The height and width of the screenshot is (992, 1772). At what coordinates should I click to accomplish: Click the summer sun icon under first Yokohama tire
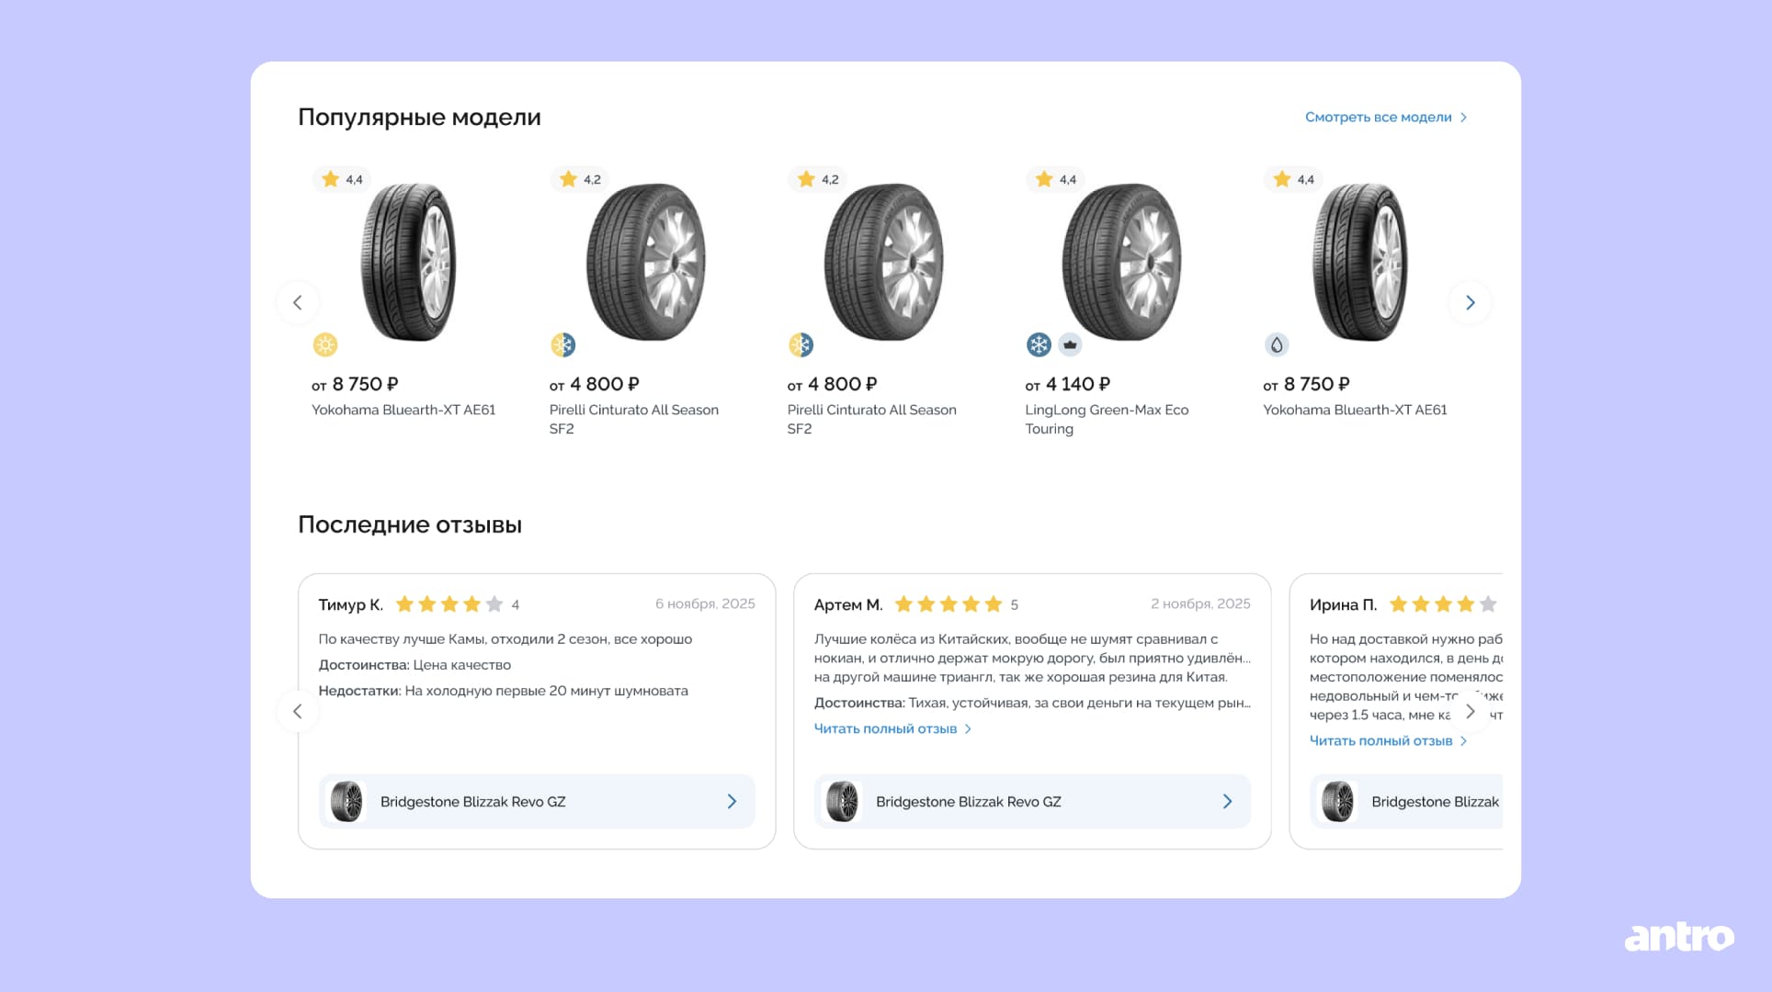click(325, 344)
